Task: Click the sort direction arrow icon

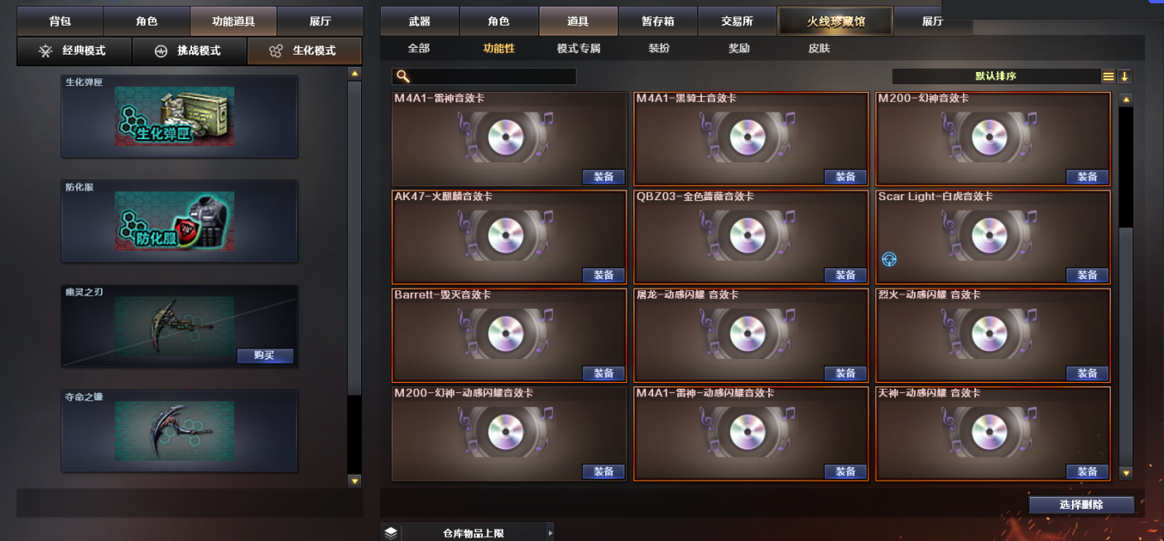Action: click(1124, 76)
